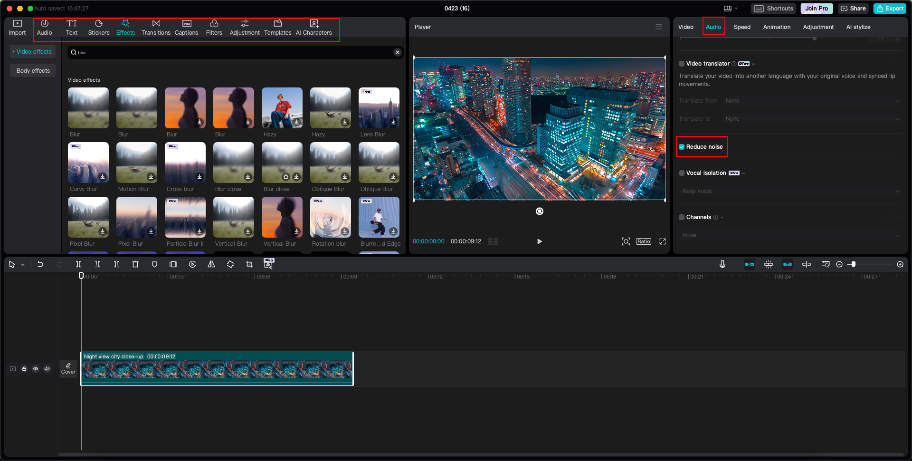
Task: Click the Undo icon above the timeline
Action: [40, 264]
